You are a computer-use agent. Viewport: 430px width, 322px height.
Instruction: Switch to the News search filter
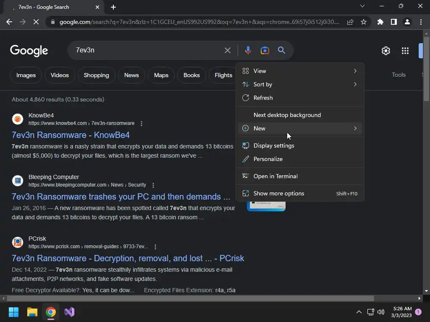[x=131, y=75]
